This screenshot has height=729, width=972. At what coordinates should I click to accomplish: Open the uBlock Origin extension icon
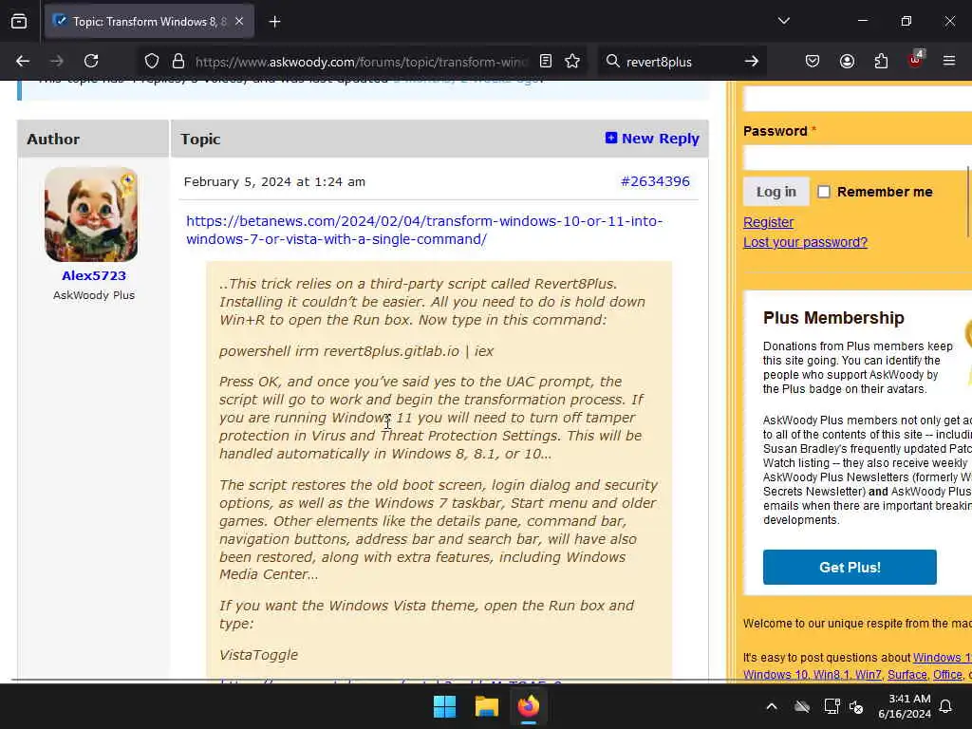pyautogui.click(x=916, y=60)
